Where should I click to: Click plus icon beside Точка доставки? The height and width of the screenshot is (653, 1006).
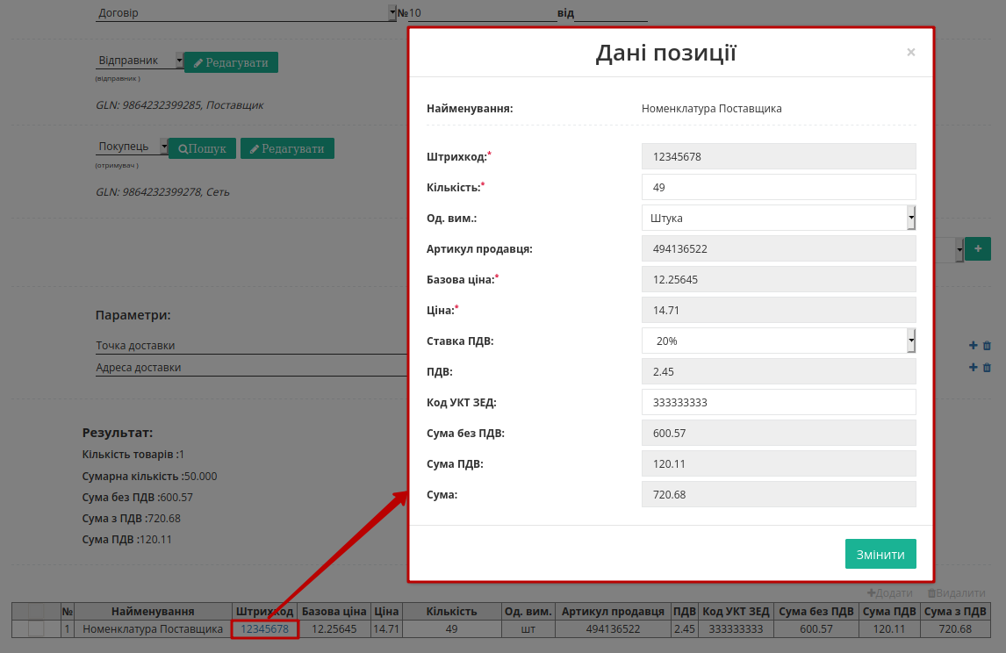coord(974,346)
